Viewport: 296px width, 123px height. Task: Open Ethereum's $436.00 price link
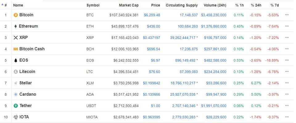(x=154, y=26)
